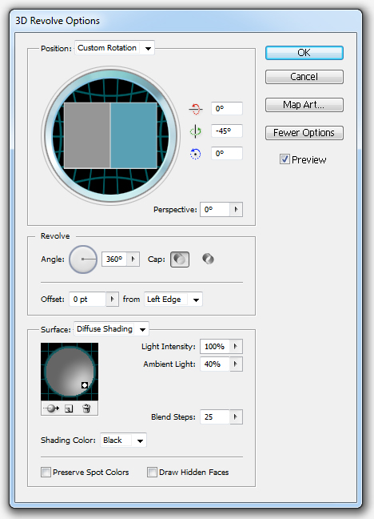Screen dimensions: 374x519
Task: Enable Preserve Spot Colors checkbox
Action: tap(46, 472)
